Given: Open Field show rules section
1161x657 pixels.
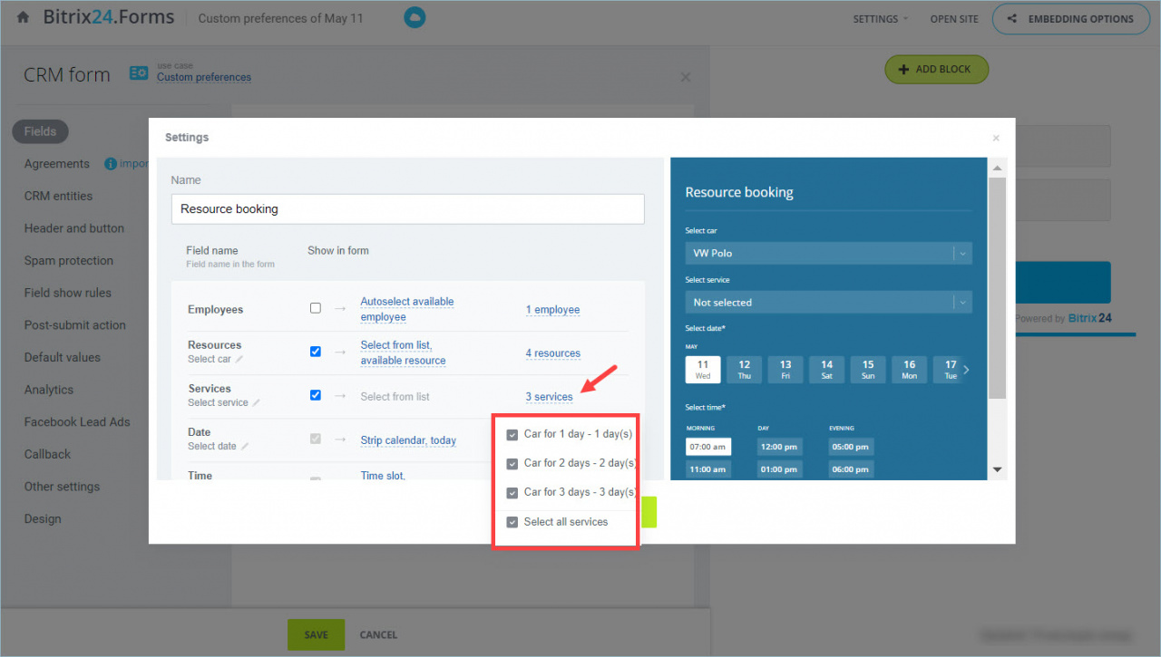Looking at the screenshot, I should [68, 293].
